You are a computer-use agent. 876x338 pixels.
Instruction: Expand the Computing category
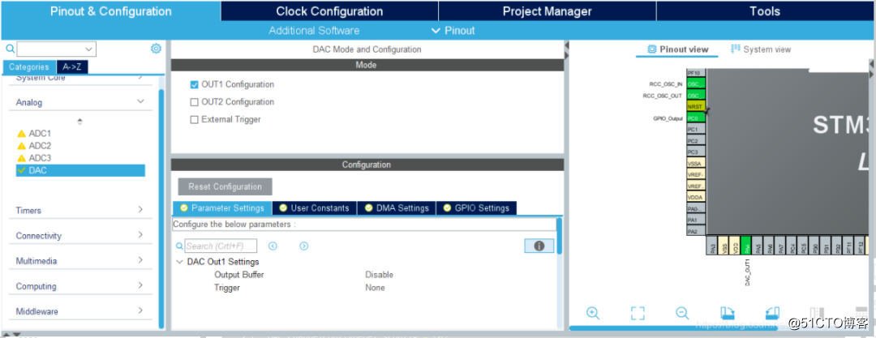[x=141, y=285]
